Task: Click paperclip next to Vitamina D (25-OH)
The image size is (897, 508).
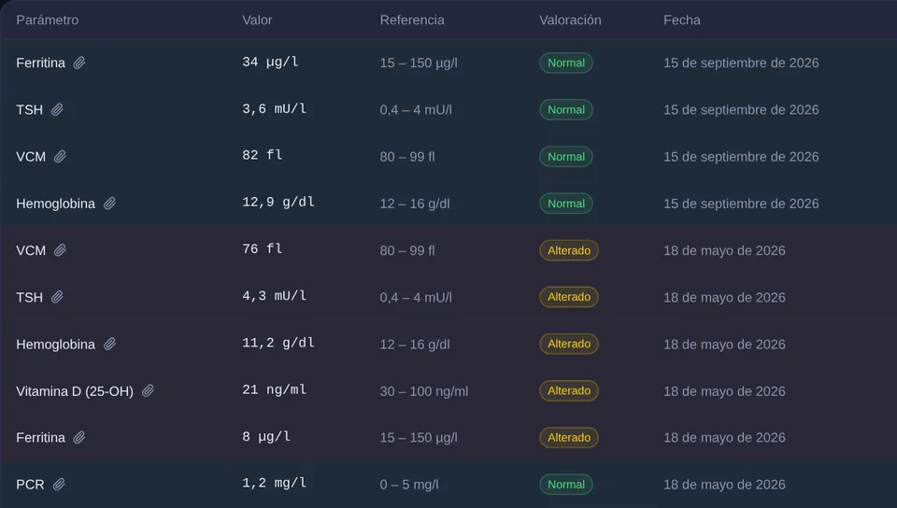Action: click(x=148, y=391)
